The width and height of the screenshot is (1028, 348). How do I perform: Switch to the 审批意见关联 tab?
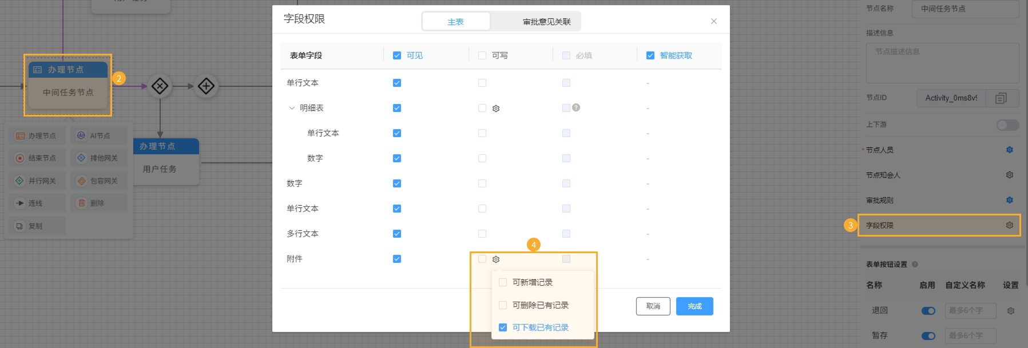[x=546, y=22]
